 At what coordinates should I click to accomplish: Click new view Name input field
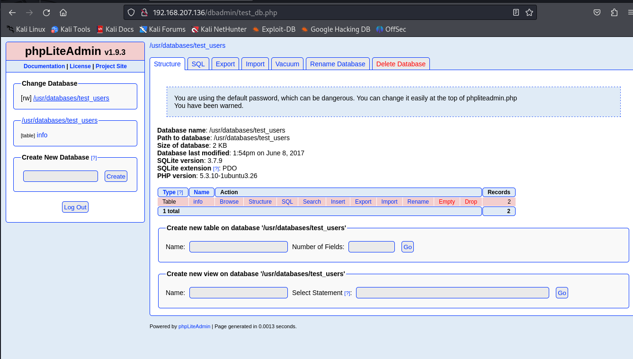point(239,293)
